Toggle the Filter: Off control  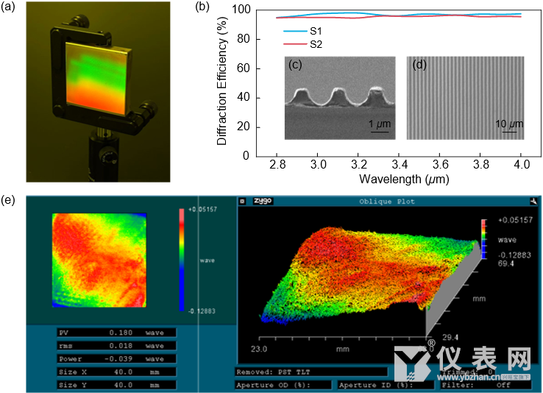click(486, 384)
